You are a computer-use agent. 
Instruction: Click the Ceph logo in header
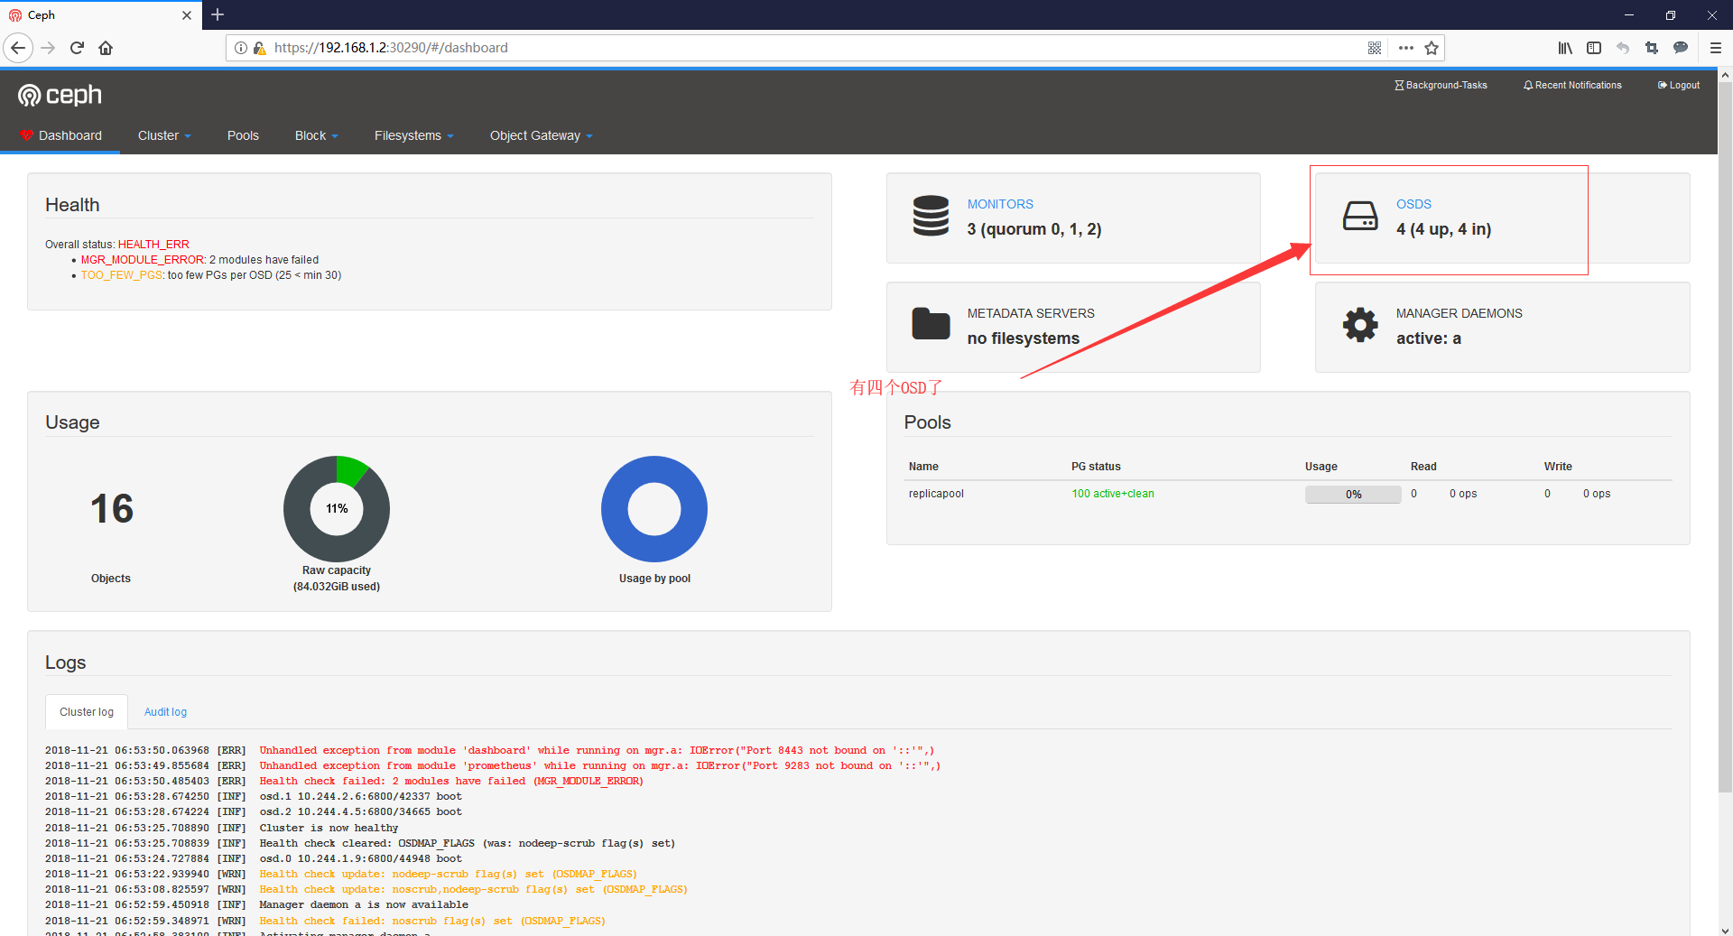[x=60, y=95]
